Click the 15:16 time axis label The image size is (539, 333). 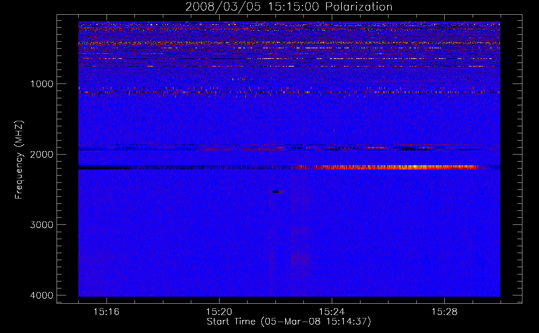point(106,312)
